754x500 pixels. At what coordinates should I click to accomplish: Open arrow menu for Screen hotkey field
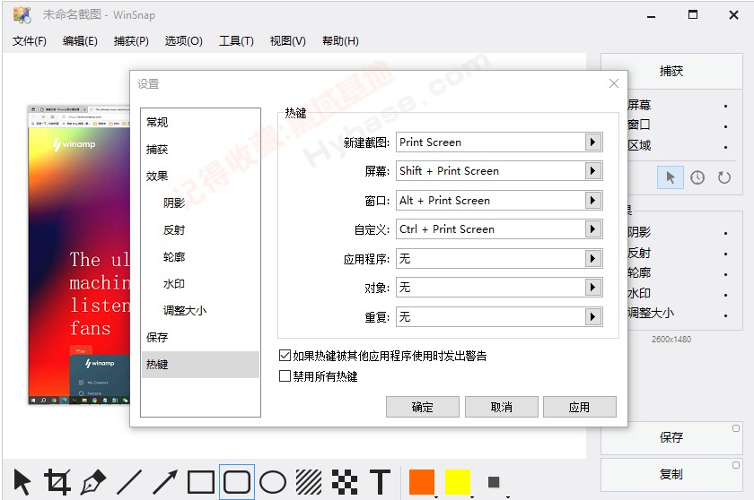coord(593,171)
